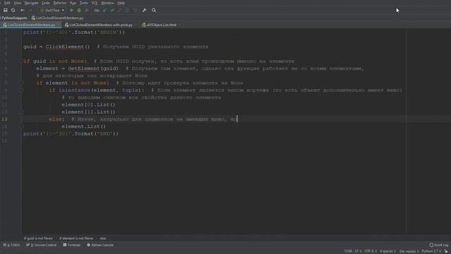Open the TODO tool window
This screenshot has height=254, width=451.
click(11, 245)
